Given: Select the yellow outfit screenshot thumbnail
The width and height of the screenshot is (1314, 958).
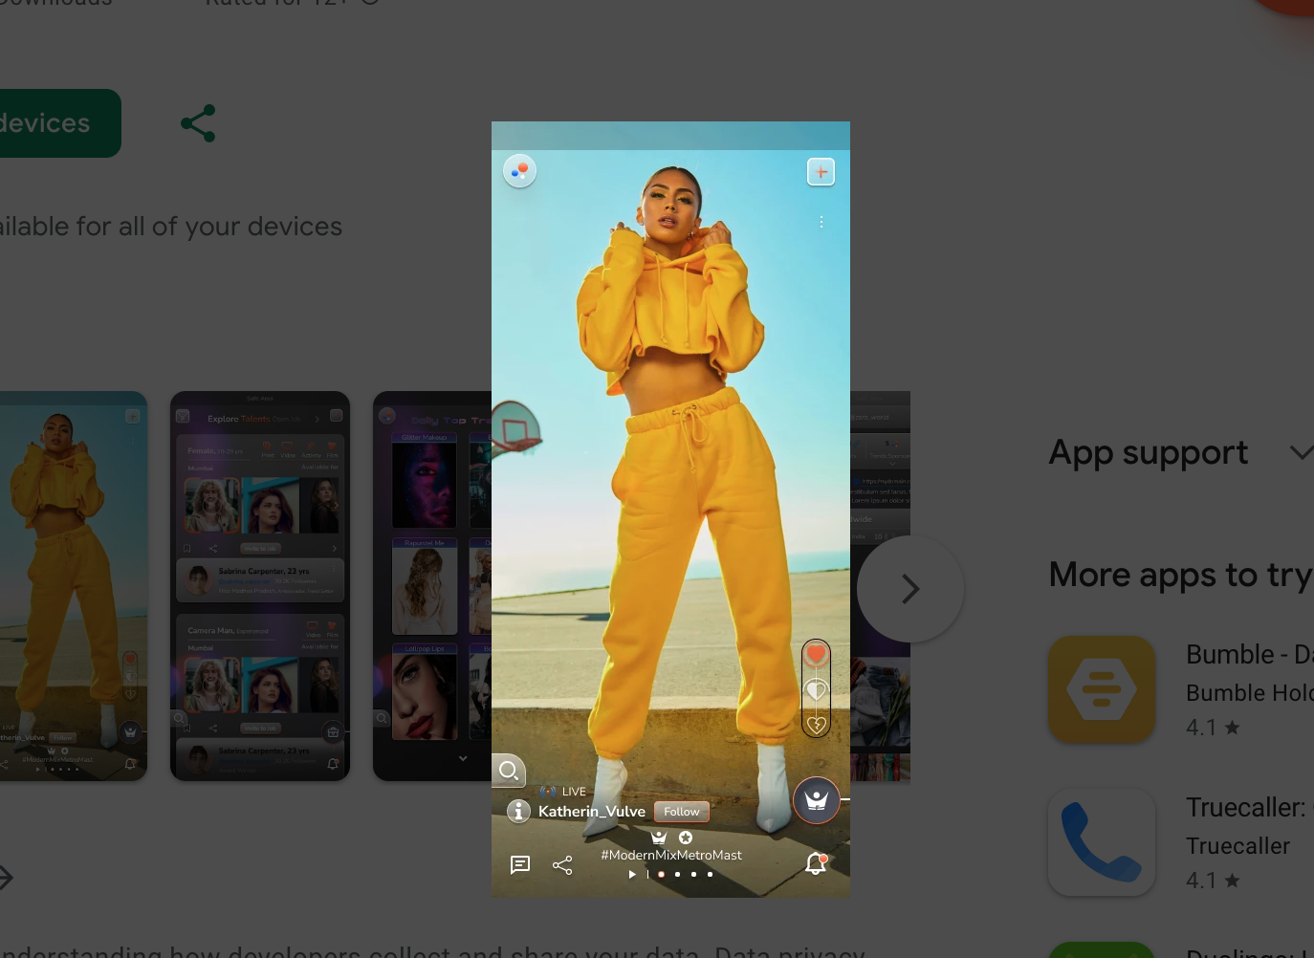Looking at the screenshot, I should (x=73, y=585).
